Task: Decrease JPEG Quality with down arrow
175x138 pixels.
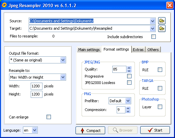Action: pyautogui.click(x=129, y=71)
